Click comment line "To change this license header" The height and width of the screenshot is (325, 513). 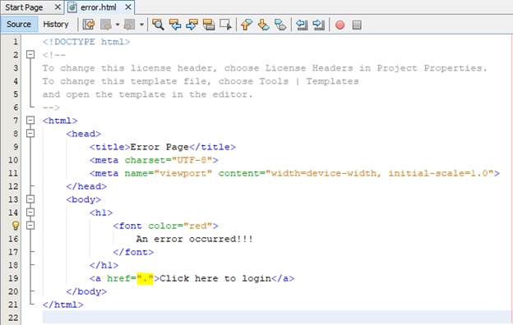tap(265, 68)
